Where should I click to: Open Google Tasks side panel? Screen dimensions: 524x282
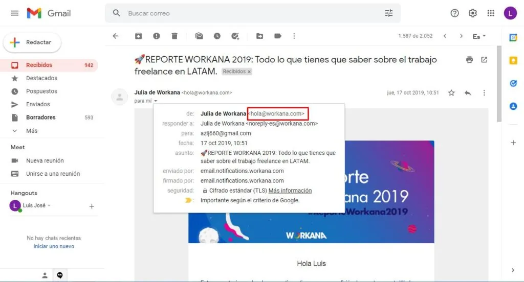click(513, 83)
